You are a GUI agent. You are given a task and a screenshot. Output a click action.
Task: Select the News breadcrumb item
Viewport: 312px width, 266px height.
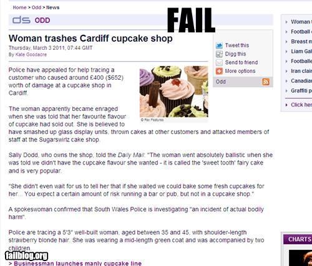[52, 7]
